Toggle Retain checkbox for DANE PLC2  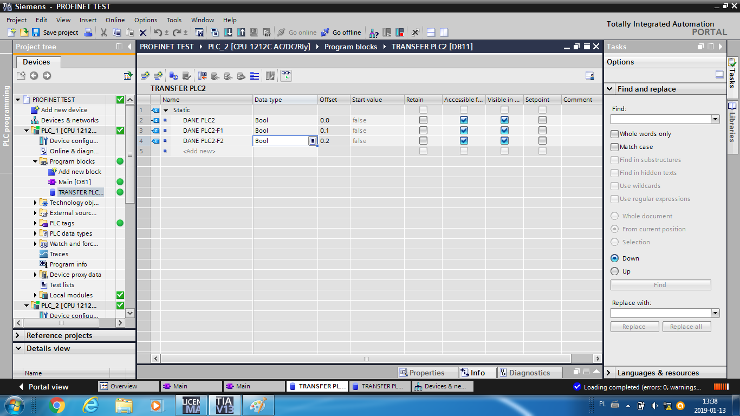coord(423,120)
